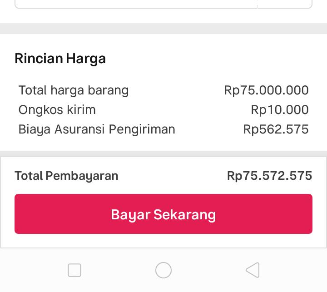Tap empty navigation bar area left of square icon

coord(27,270)
